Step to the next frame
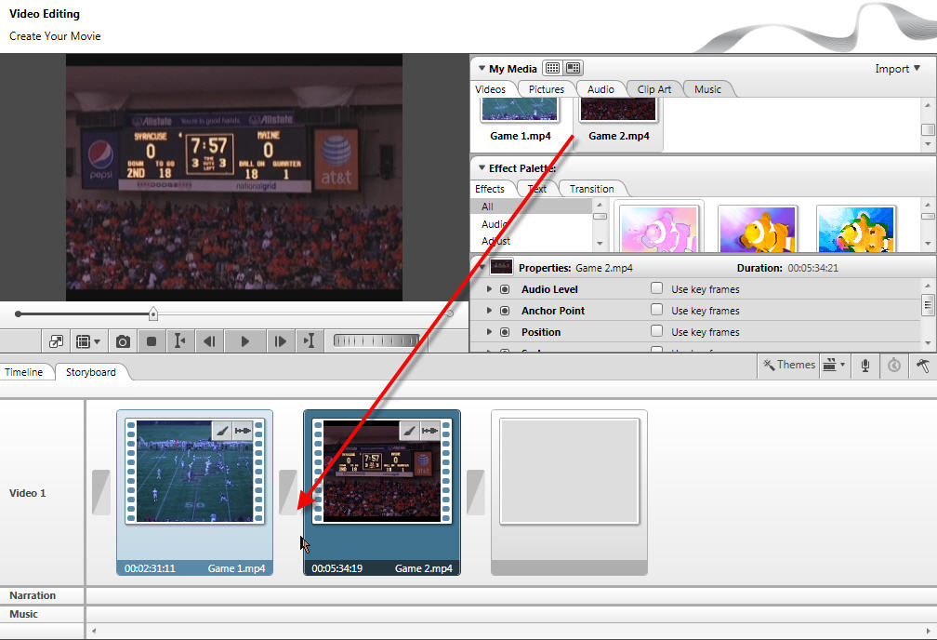Screen dimensions: 937x640 pyautogui.click(x=280, y=341)
